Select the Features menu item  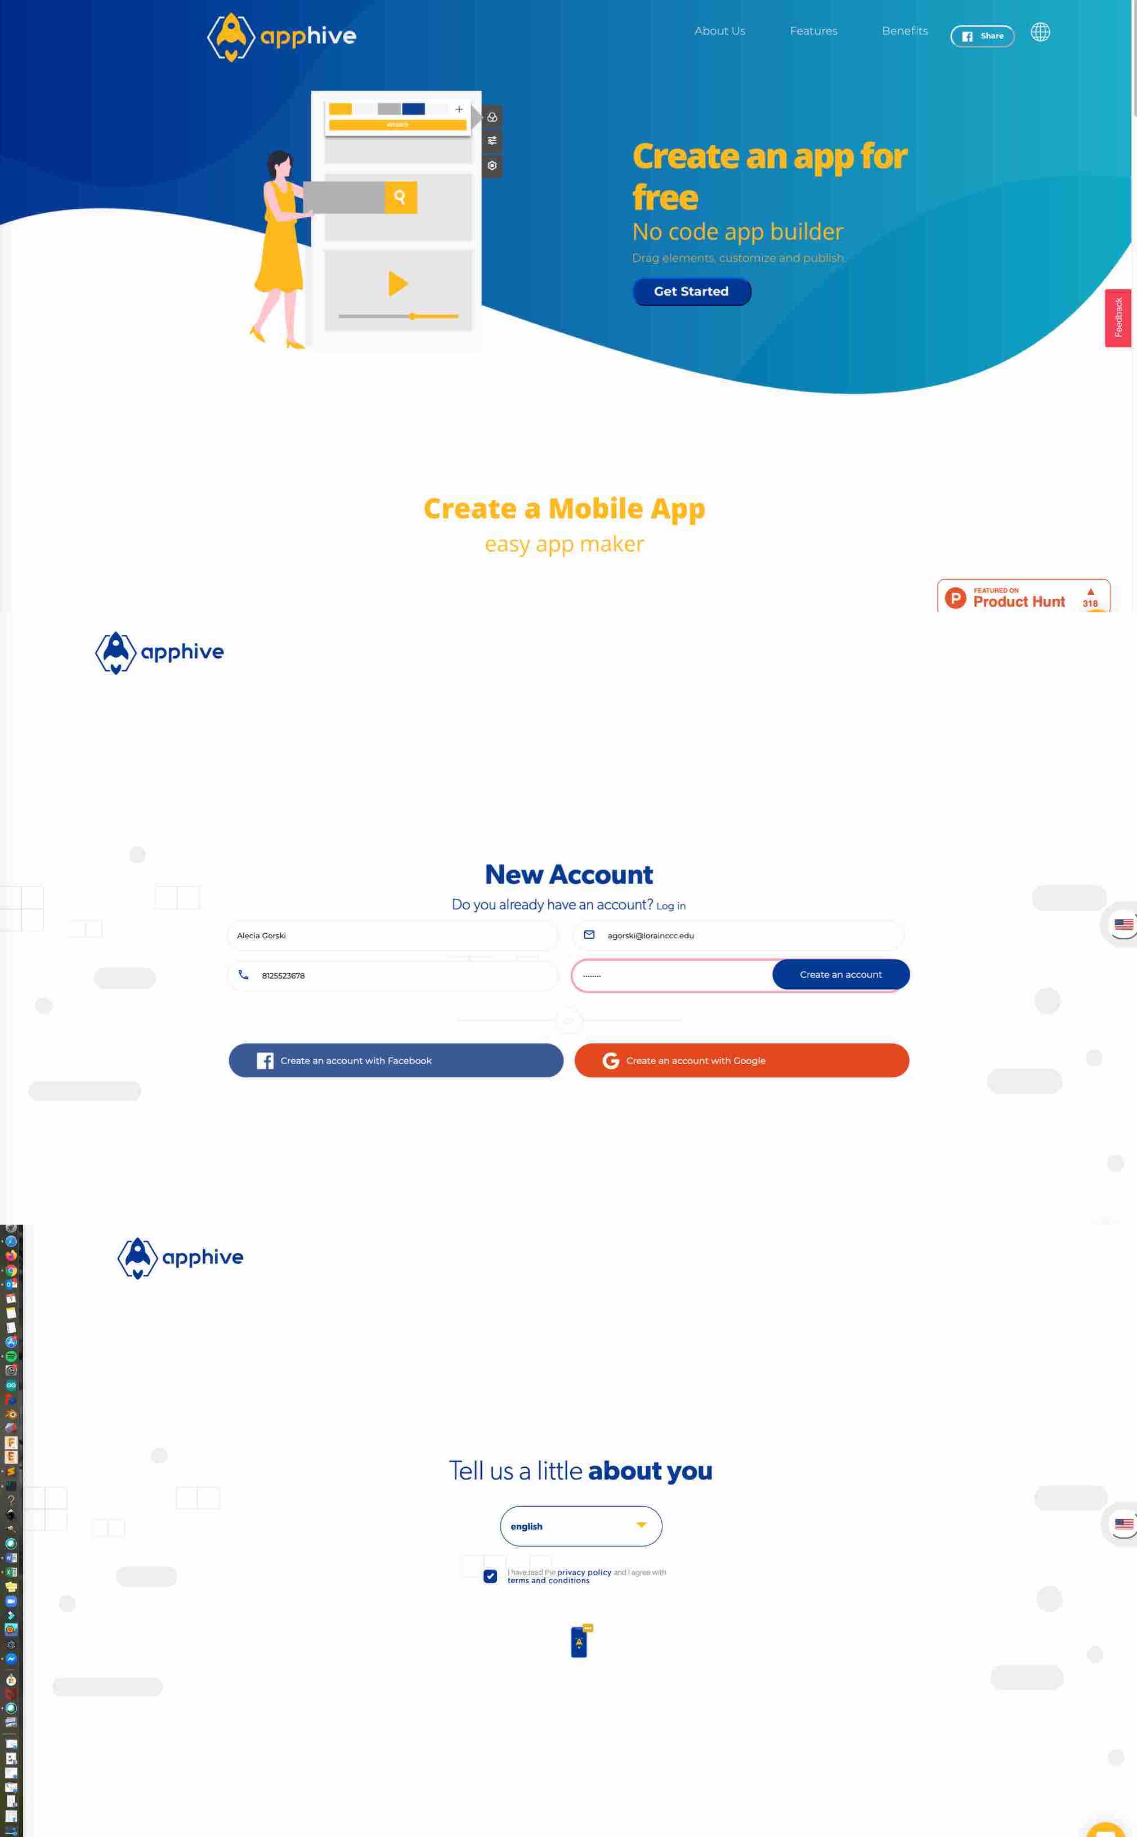(x=813, y=32)
